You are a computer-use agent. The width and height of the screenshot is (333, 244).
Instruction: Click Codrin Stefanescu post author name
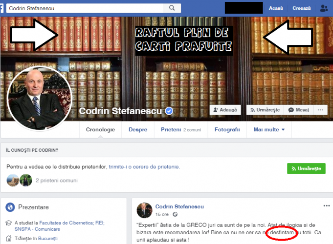(179, 206)
